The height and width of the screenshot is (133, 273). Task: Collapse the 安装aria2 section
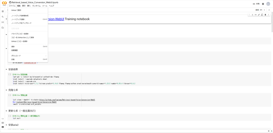(6, 125)
